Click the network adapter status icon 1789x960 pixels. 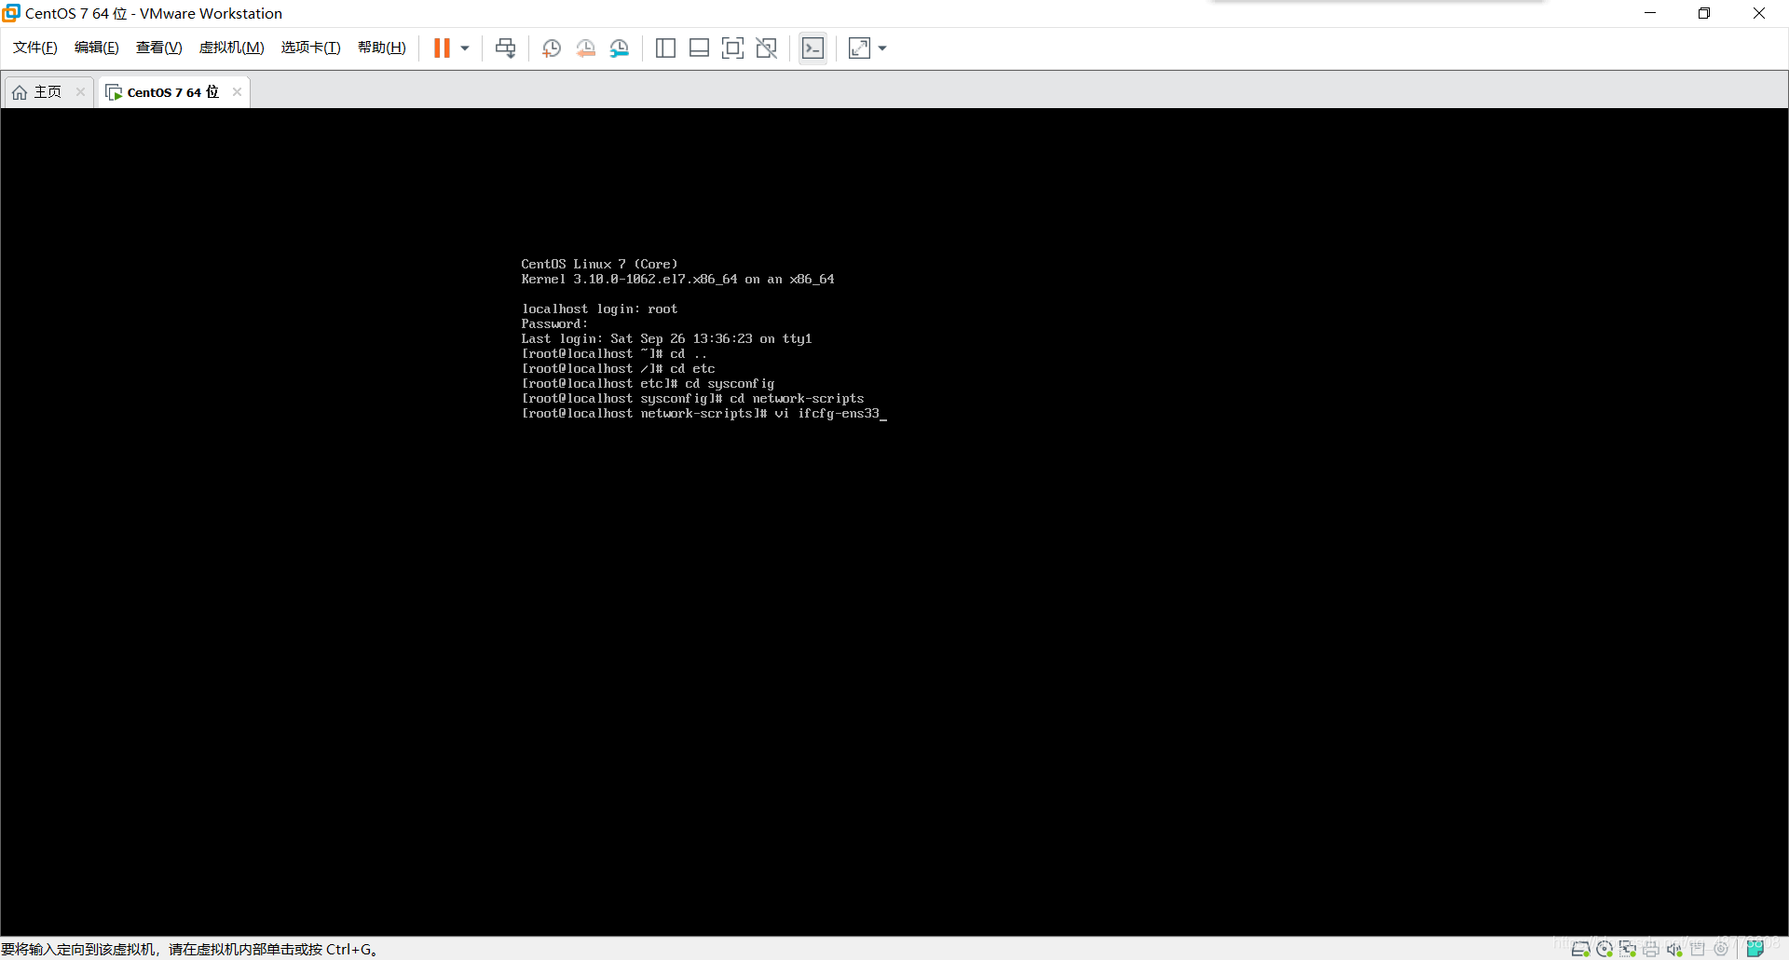(x=1628, y=949)
